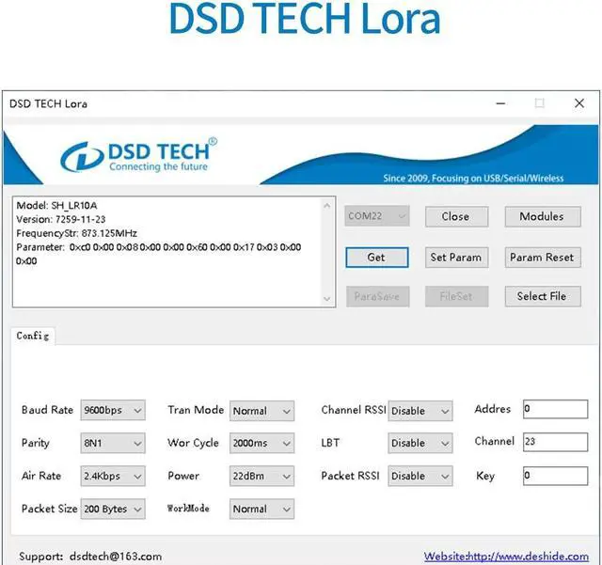Open the www.deshide.com website link
Screen dimensions: 602x565
pos(506,557)
